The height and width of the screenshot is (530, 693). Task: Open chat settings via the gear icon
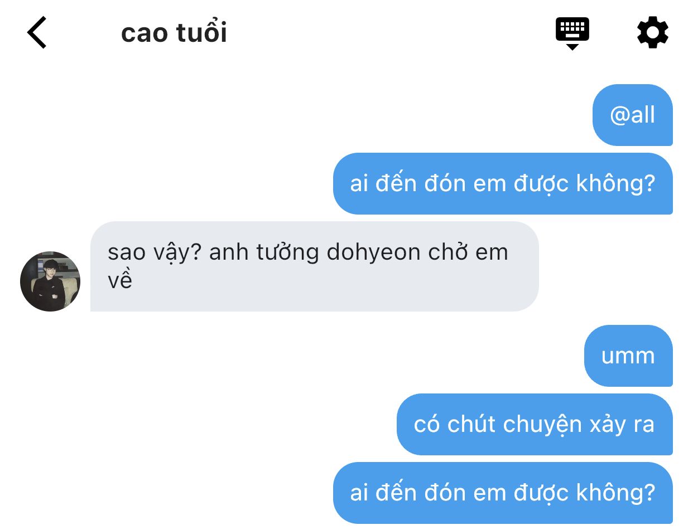(652, 32)
